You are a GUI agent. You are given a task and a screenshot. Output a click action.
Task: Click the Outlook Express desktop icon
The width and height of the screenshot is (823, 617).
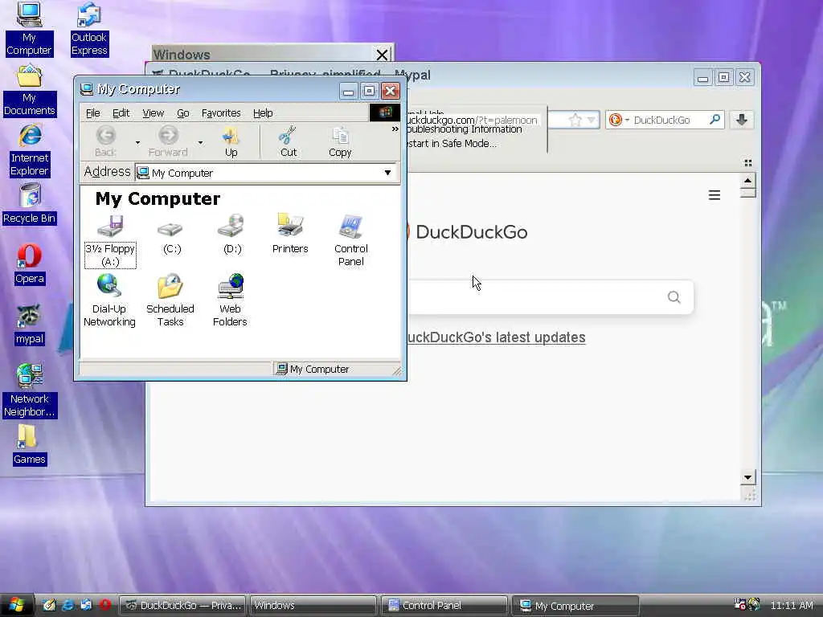89,30
